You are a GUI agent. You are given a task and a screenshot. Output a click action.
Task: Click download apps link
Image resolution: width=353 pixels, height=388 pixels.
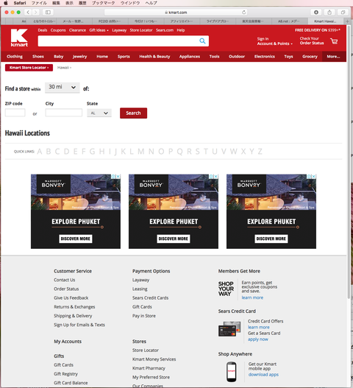coord(263,375)
